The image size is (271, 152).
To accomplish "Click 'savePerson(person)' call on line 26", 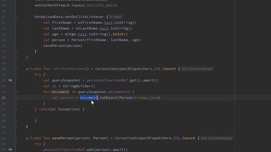I will coord(63,46).
